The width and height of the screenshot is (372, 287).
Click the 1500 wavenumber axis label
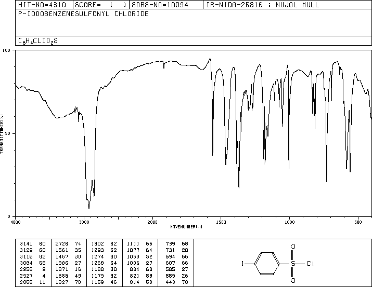point(221,222)
